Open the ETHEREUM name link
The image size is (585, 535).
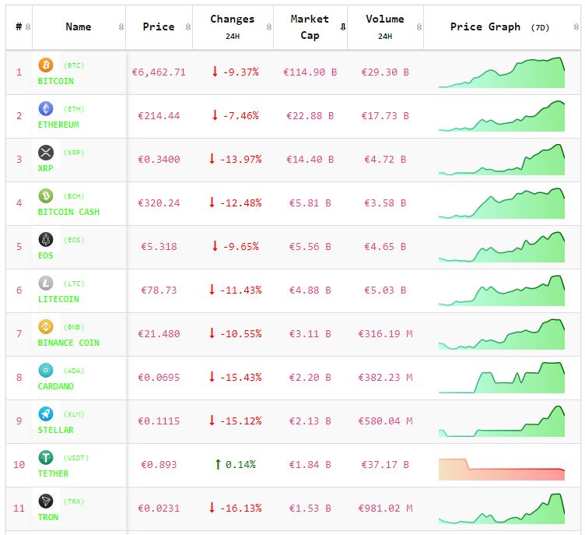[x=58, y=125]
